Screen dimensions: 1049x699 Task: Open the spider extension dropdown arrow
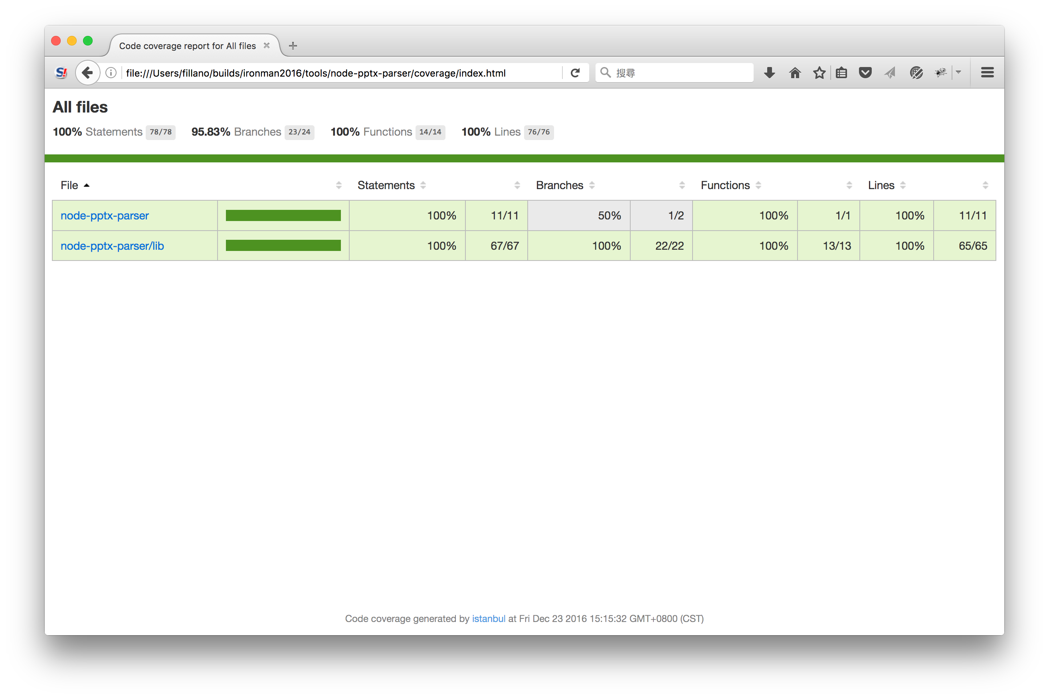(958, 72)
